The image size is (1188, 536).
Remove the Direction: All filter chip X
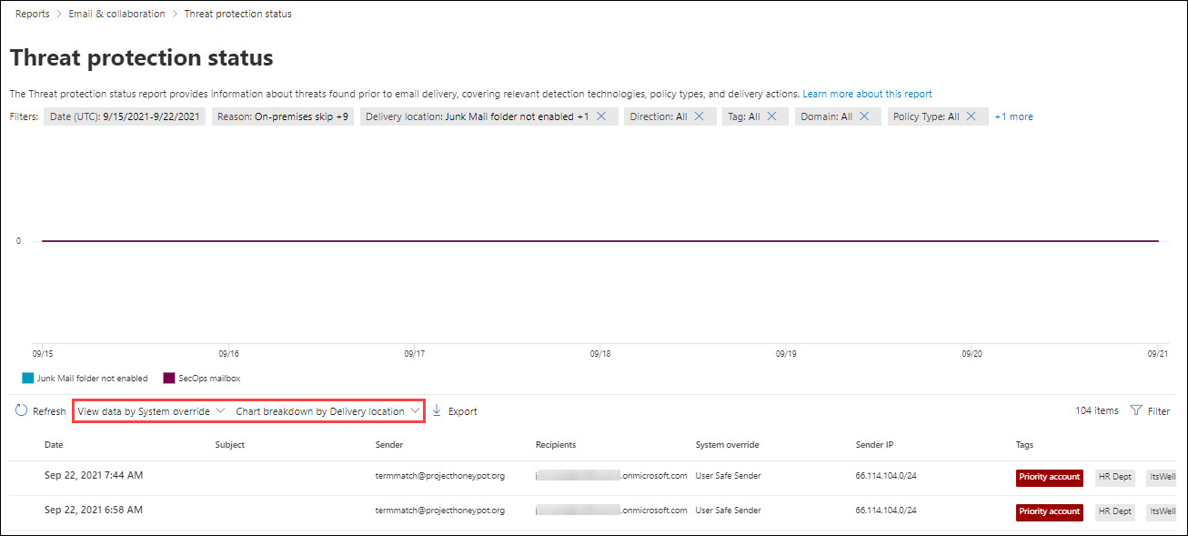click(x=699, y=116)
